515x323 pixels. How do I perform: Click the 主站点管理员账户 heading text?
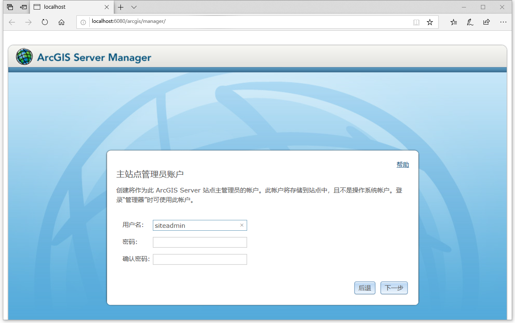pyautogui.click(x=150, y=174)
